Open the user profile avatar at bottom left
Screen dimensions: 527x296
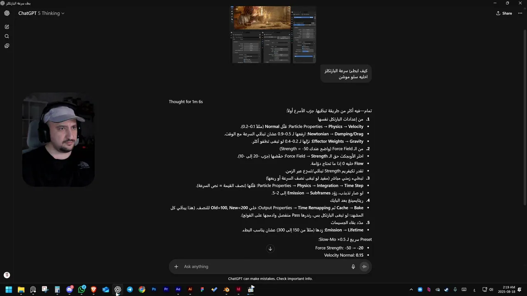(7, 275)
